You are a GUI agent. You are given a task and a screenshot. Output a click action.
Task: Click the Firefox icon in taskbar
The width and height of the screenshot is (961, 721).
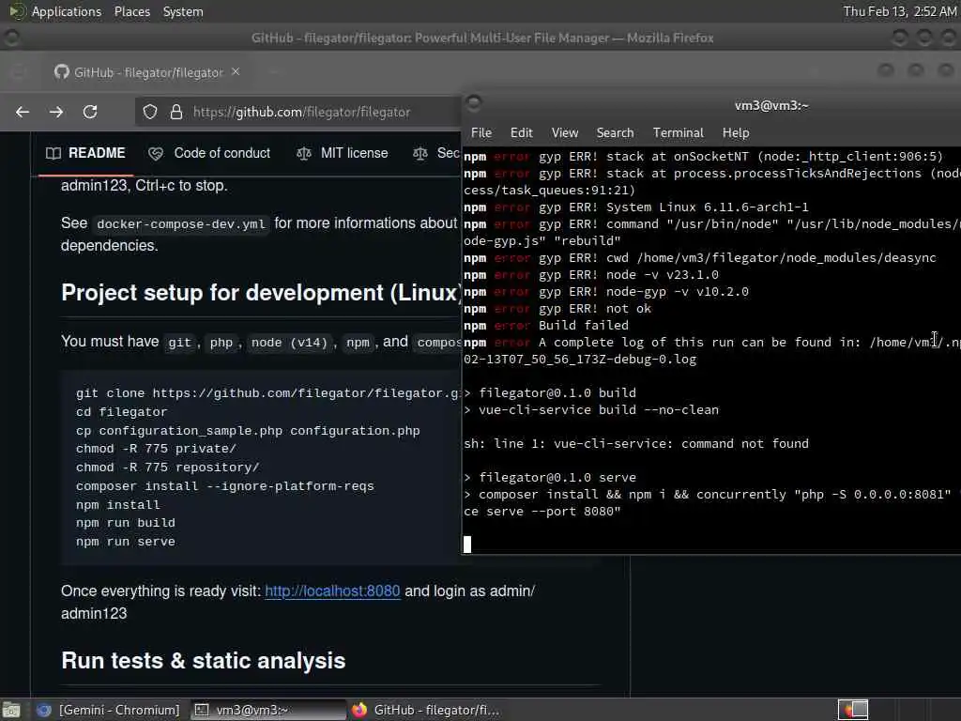point(359,710)
